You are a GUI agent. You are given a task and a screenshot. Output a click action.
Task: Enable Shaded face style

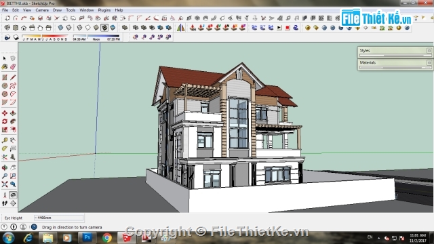[96, 28]
